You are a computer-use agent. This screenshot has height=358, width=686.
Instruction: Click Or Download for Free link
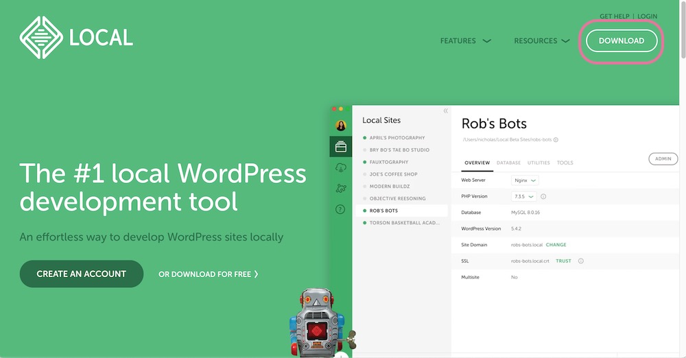209,274
